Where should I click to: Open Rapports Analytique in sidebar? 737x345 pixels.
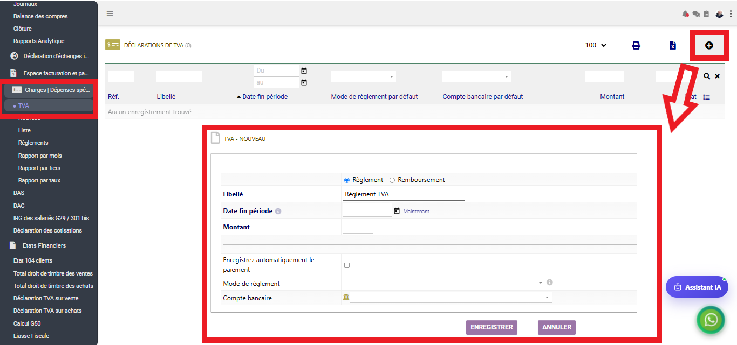(39, 41)
